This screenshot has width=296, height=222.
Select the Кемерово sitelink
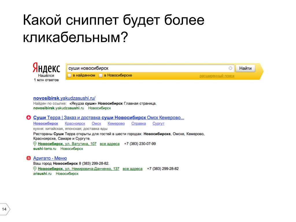(x=116, y=123)
